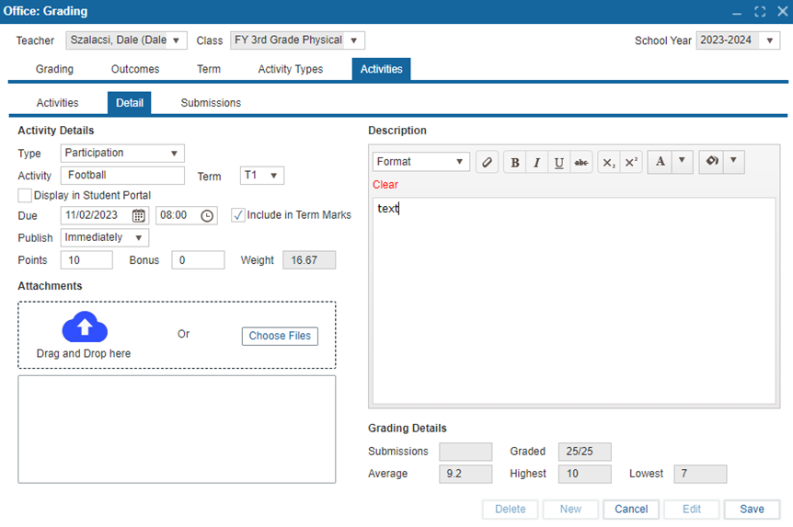Click the cloud upload icon
This screenshot has height=527, width=793.
coord(85,327)
